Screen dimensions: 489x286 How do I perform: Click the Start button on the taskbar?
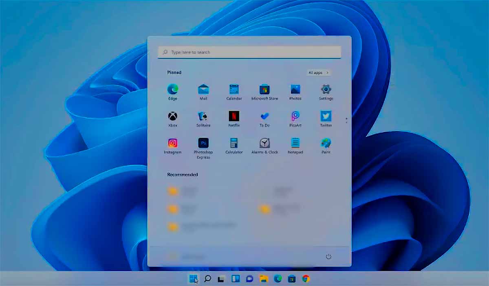pos(193,279)
